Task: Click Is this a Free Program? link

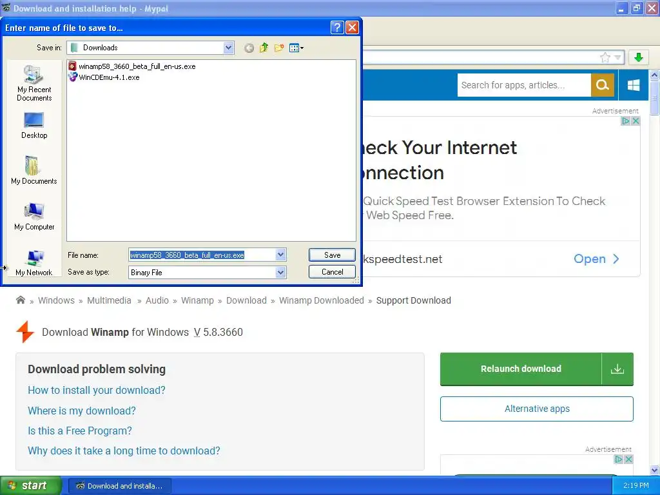Action: click(79, 431)
